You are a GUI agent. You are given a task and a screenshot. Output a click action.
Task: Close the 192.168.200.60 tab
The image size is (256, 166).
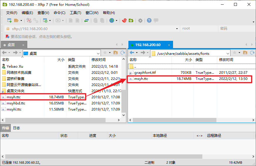[x=169, y=45]
